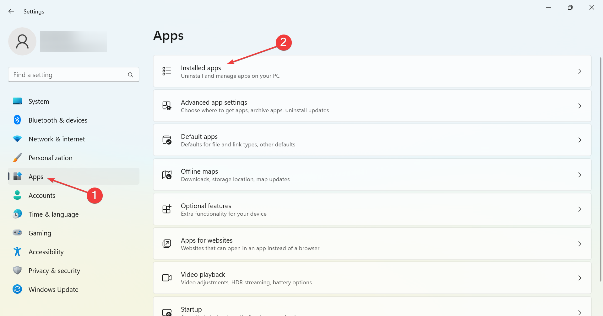This screenshot has width=603, height=316.
Task: Click 'Defaults for file and link types' text
Action: point(220,145)
